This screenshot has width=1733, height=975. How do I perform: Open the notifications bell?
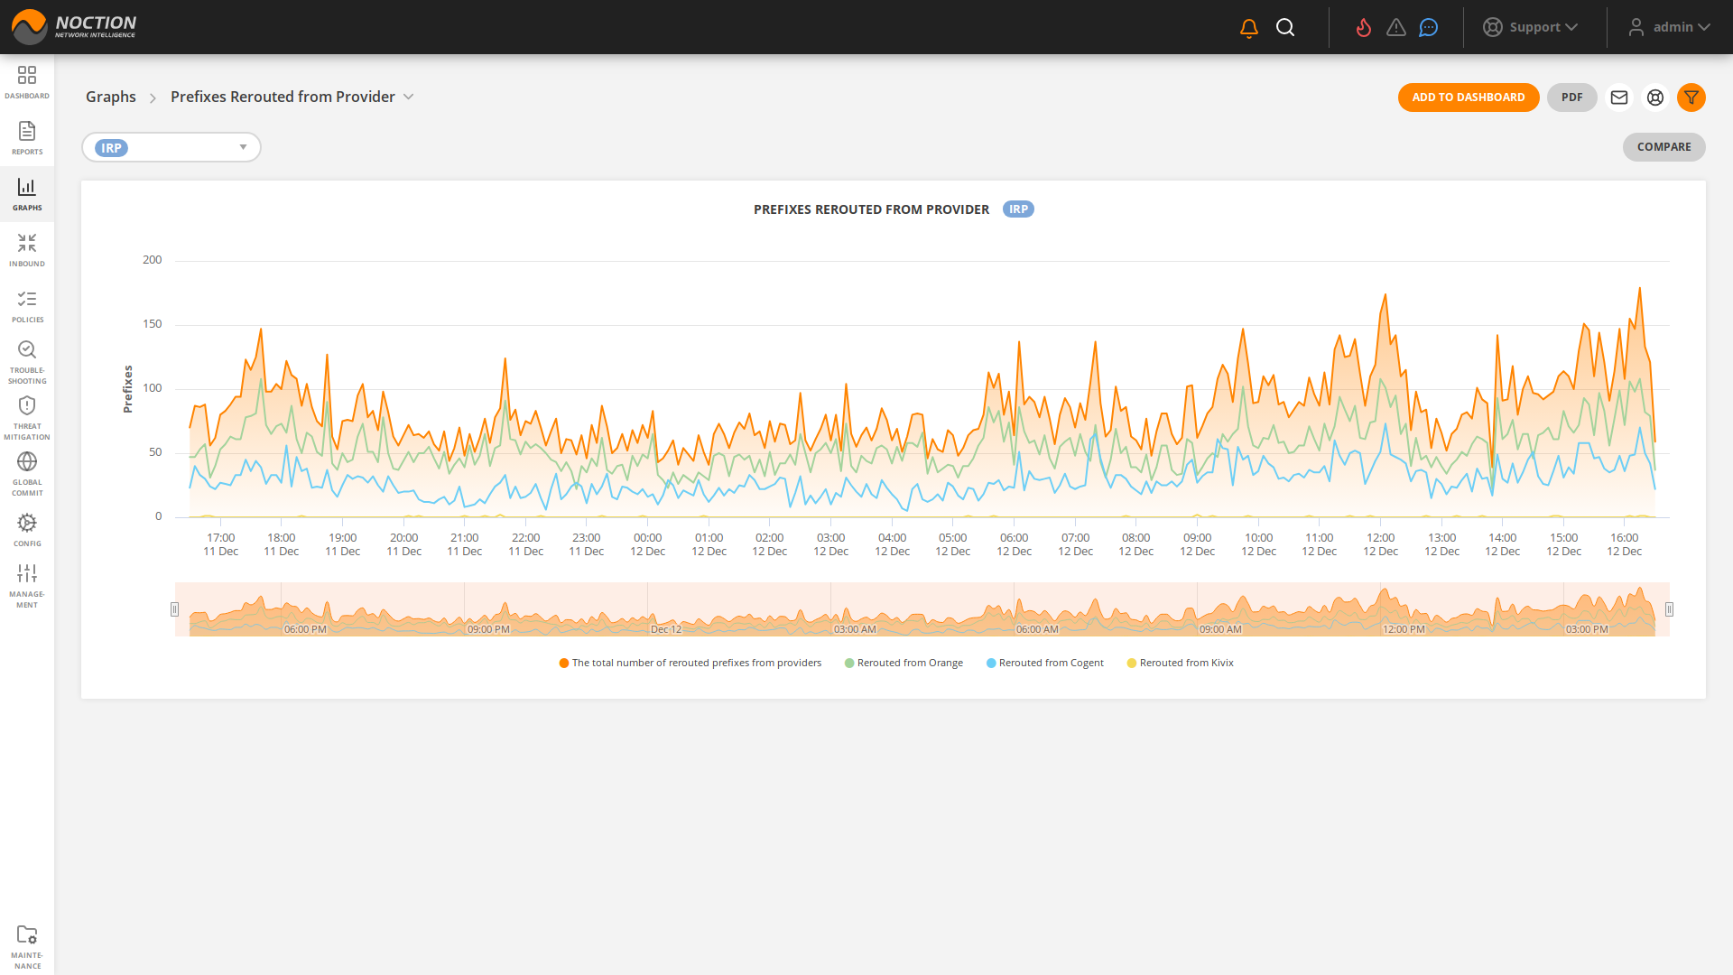(x=1248, y=26)
